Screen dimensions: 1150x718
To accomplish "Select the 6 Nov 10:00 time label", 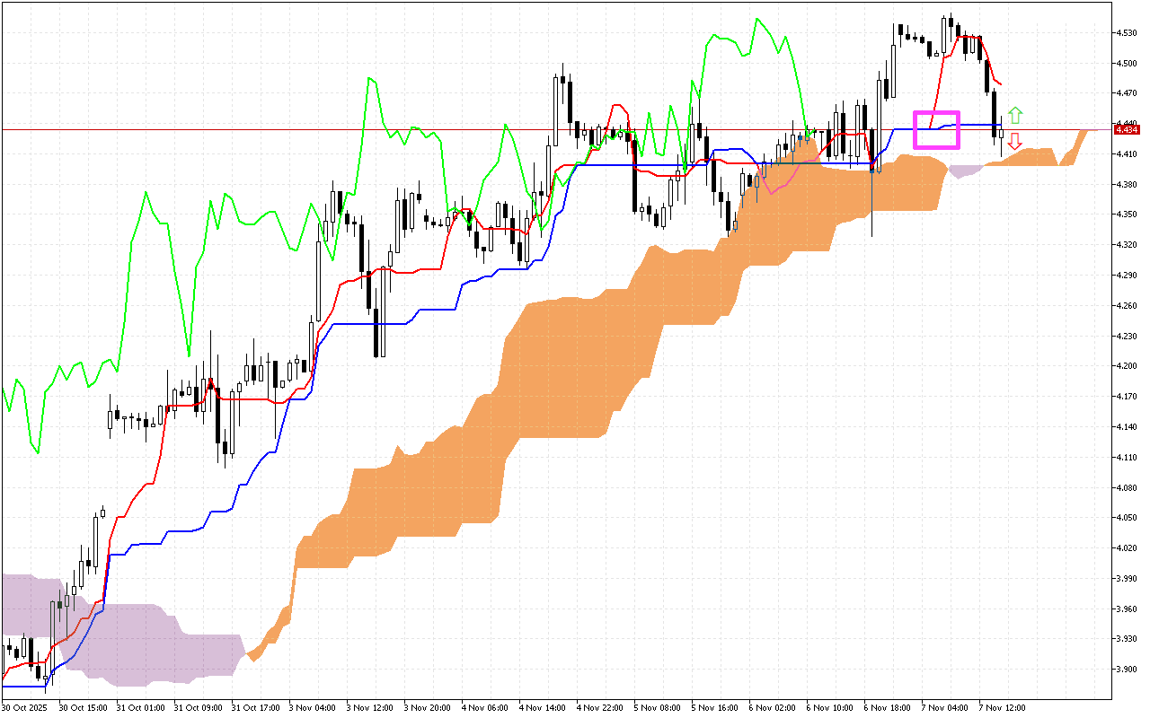I will point(831,708).
